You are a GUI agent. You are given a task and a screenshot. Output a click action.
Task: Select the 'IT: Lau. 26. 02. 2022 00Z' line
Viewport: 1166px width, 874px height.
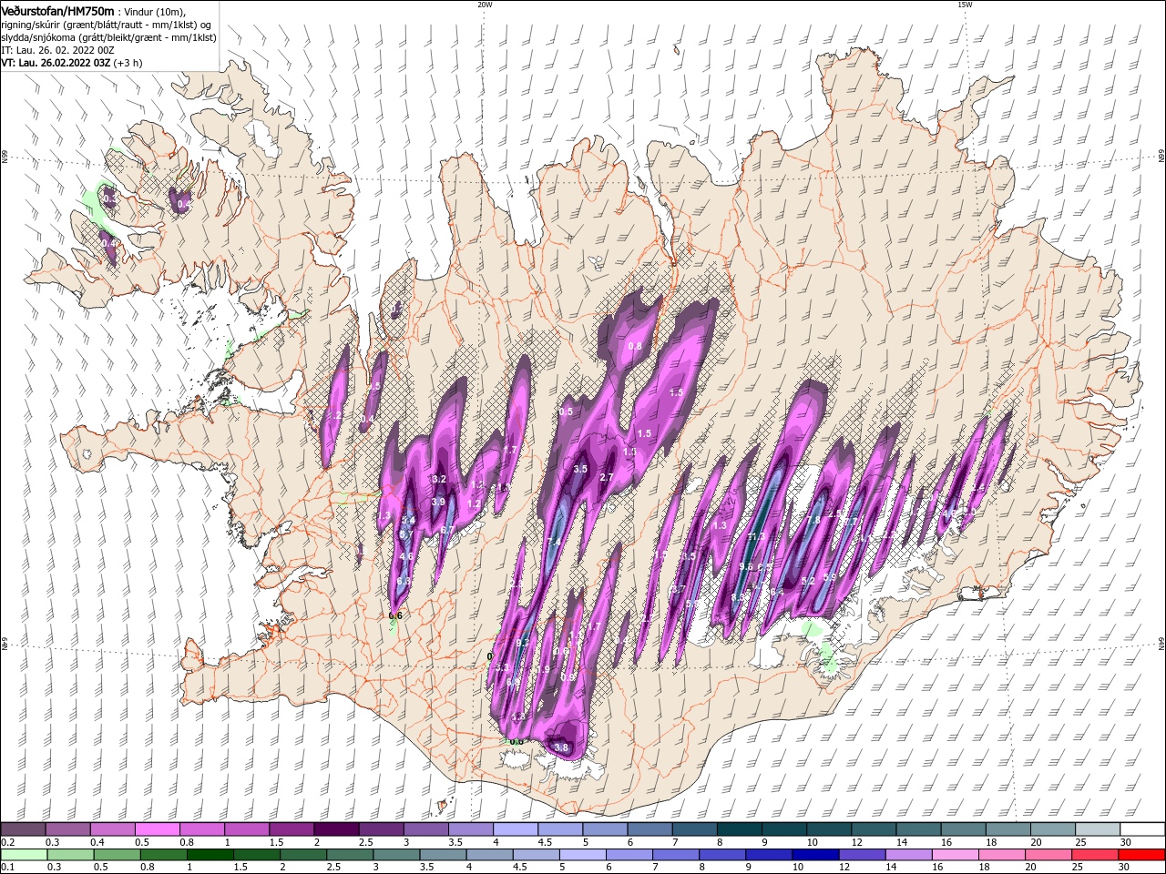pos(57,51)
